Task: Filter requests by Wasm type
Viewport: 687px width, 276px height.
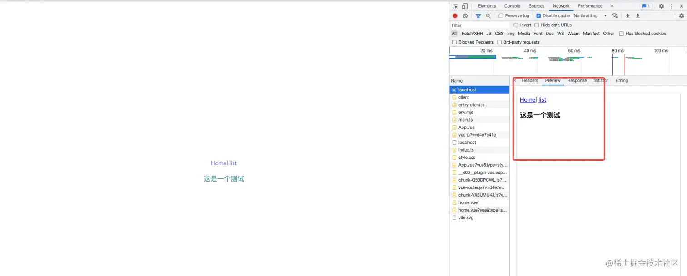Action: coord(573,34)
